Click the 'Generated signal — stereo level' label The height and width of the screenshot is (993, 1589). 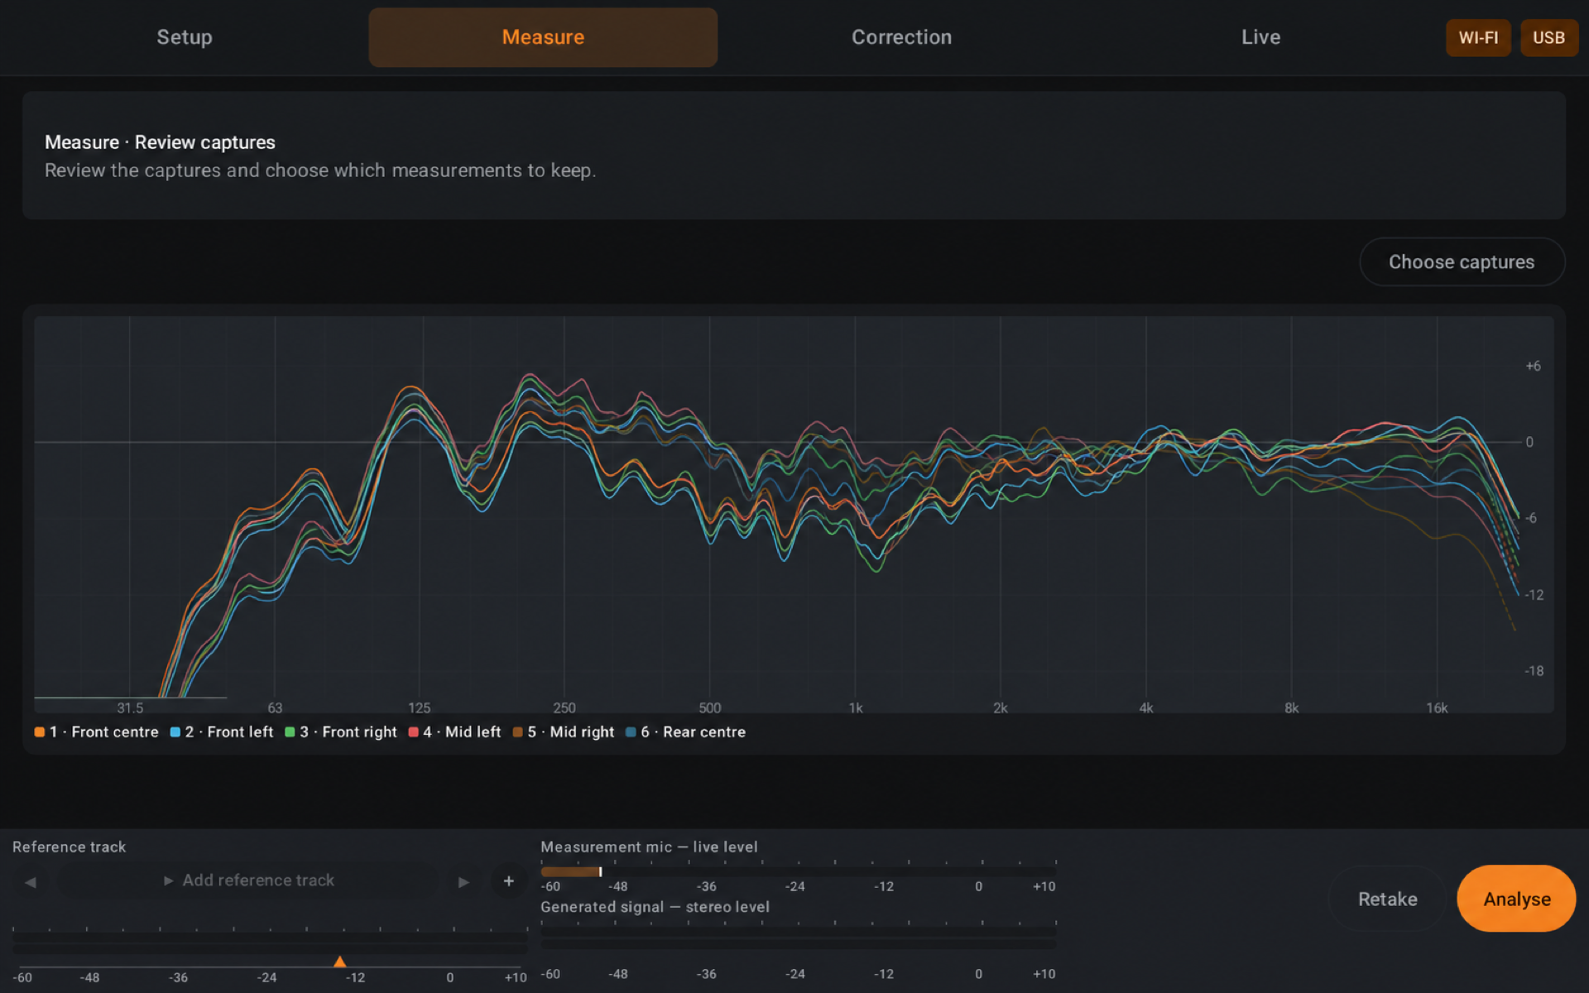655,907
